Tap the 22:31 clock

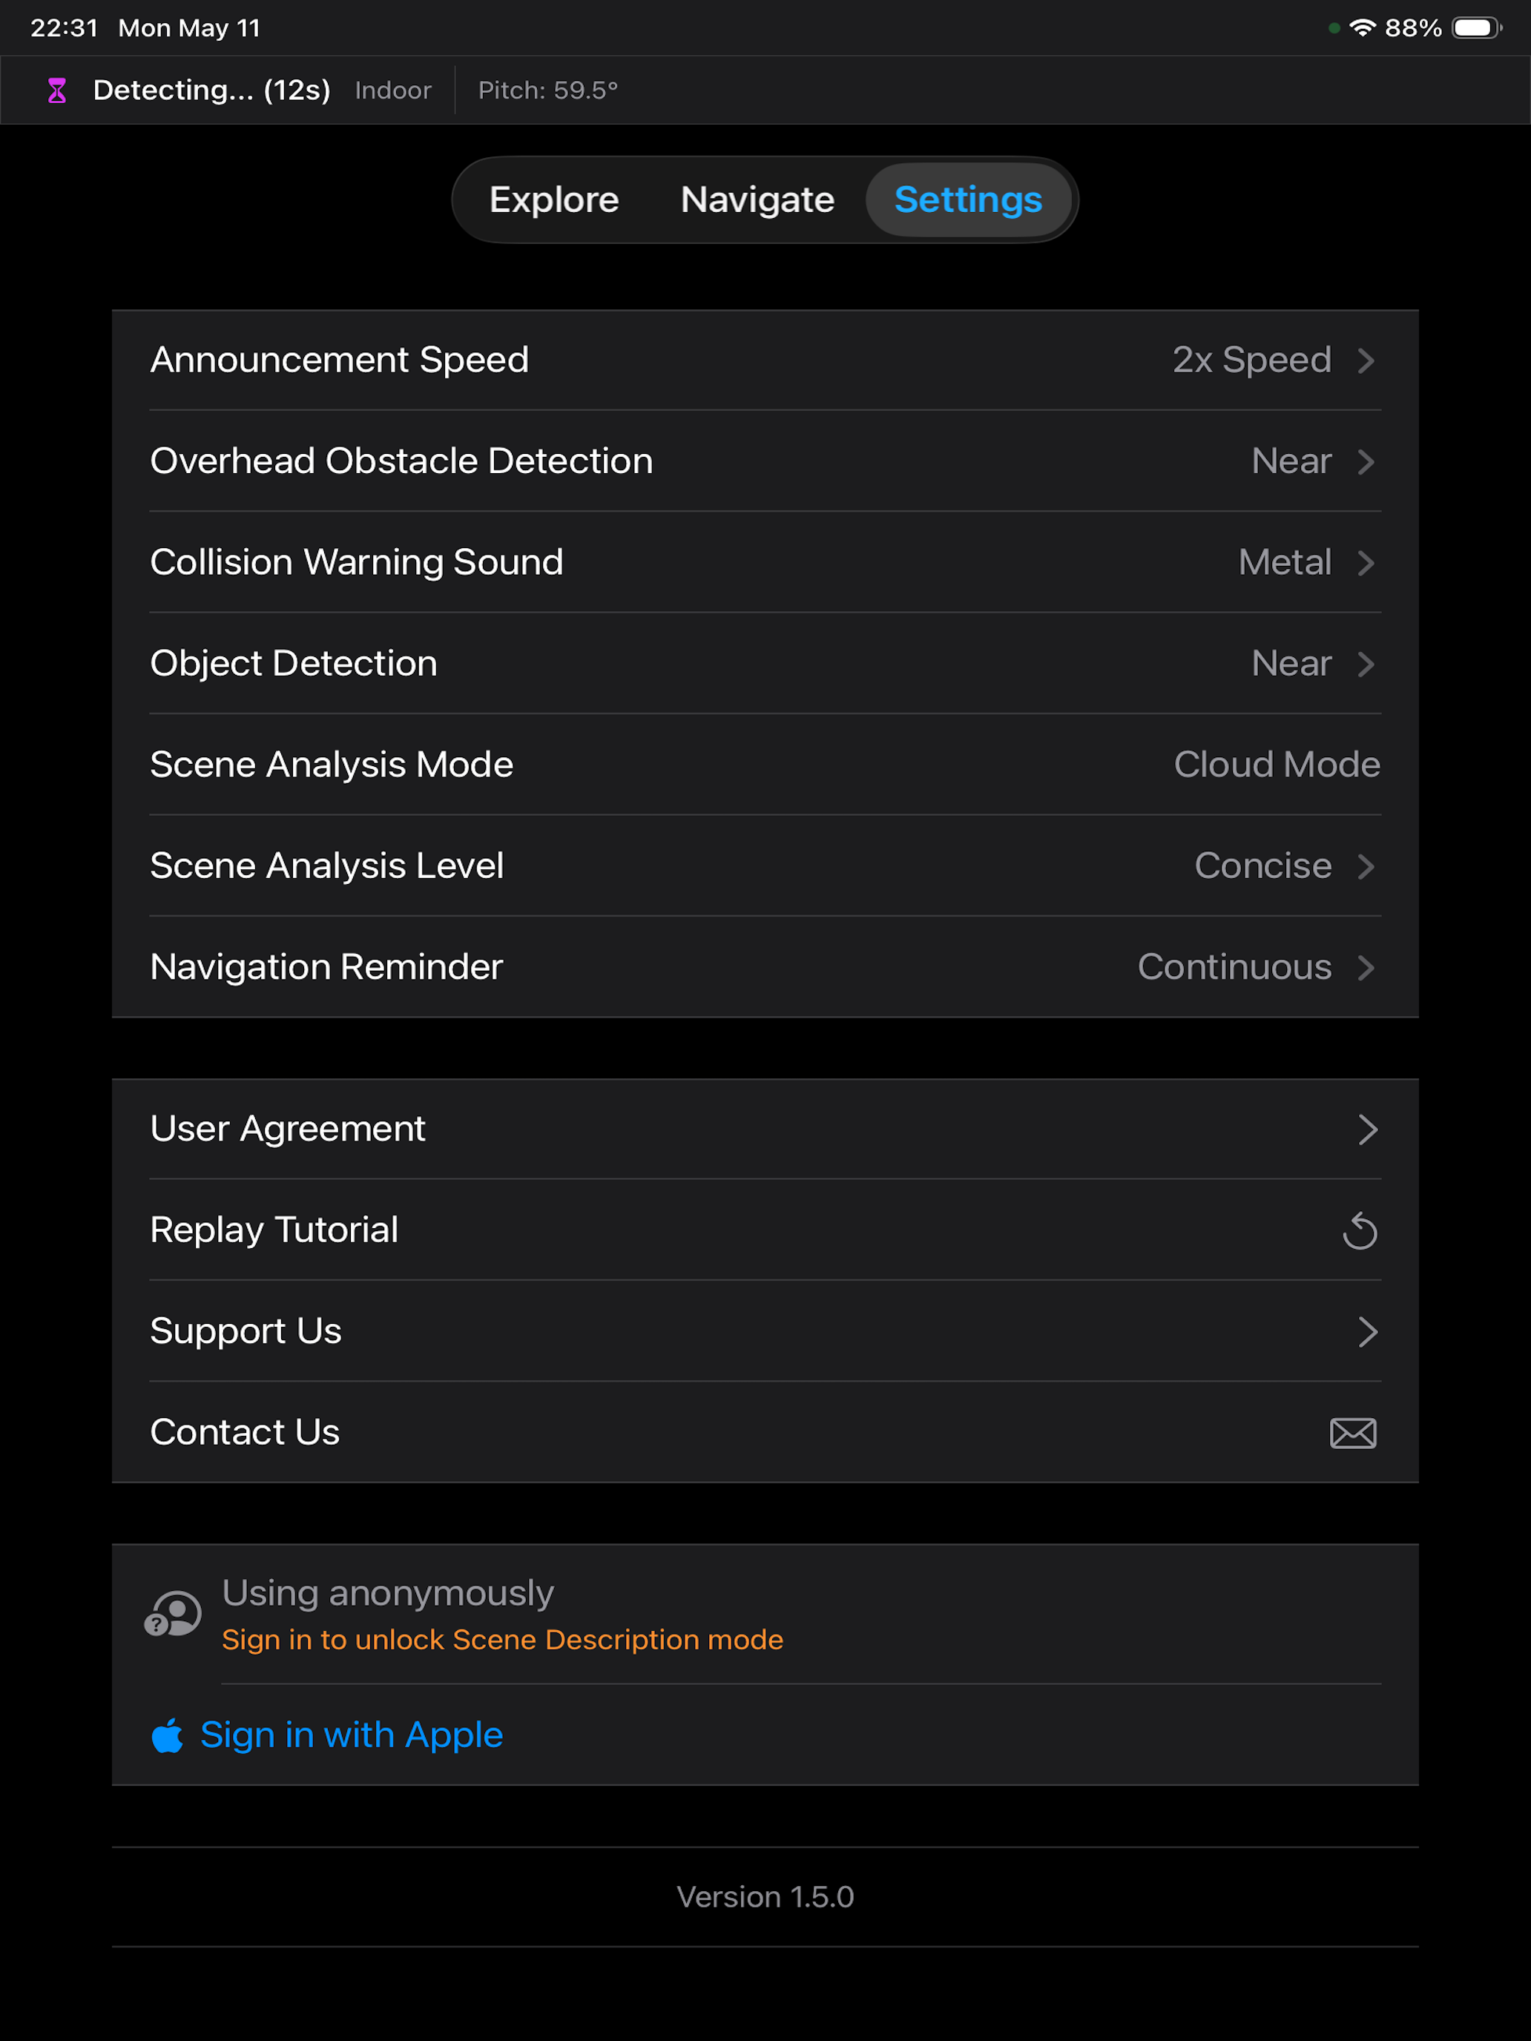tap(64, 27)
